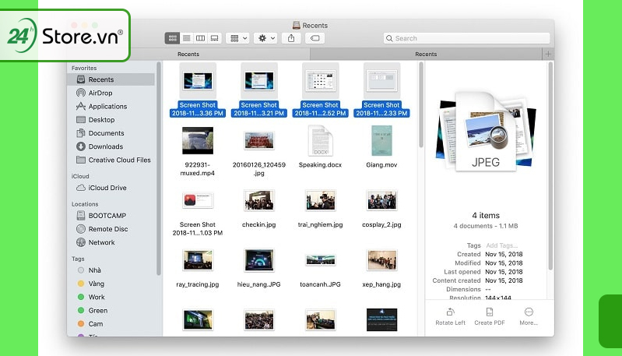Open Network location

click(x=111, y=242)
